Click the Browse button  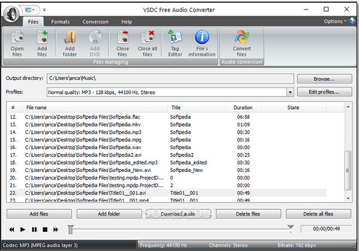coord(324,78)
